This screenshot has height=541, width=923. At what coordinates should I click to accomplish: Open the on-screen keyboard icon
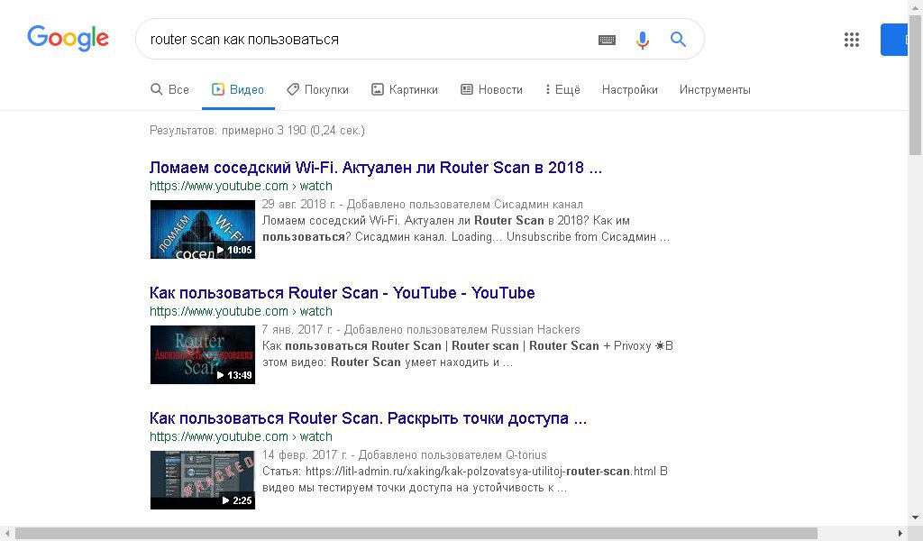coord(607,40)
